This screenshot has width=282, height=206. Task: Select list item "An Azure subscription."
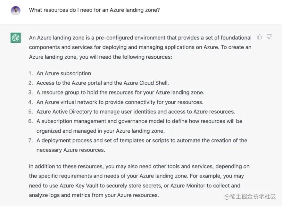click(64, 73)
